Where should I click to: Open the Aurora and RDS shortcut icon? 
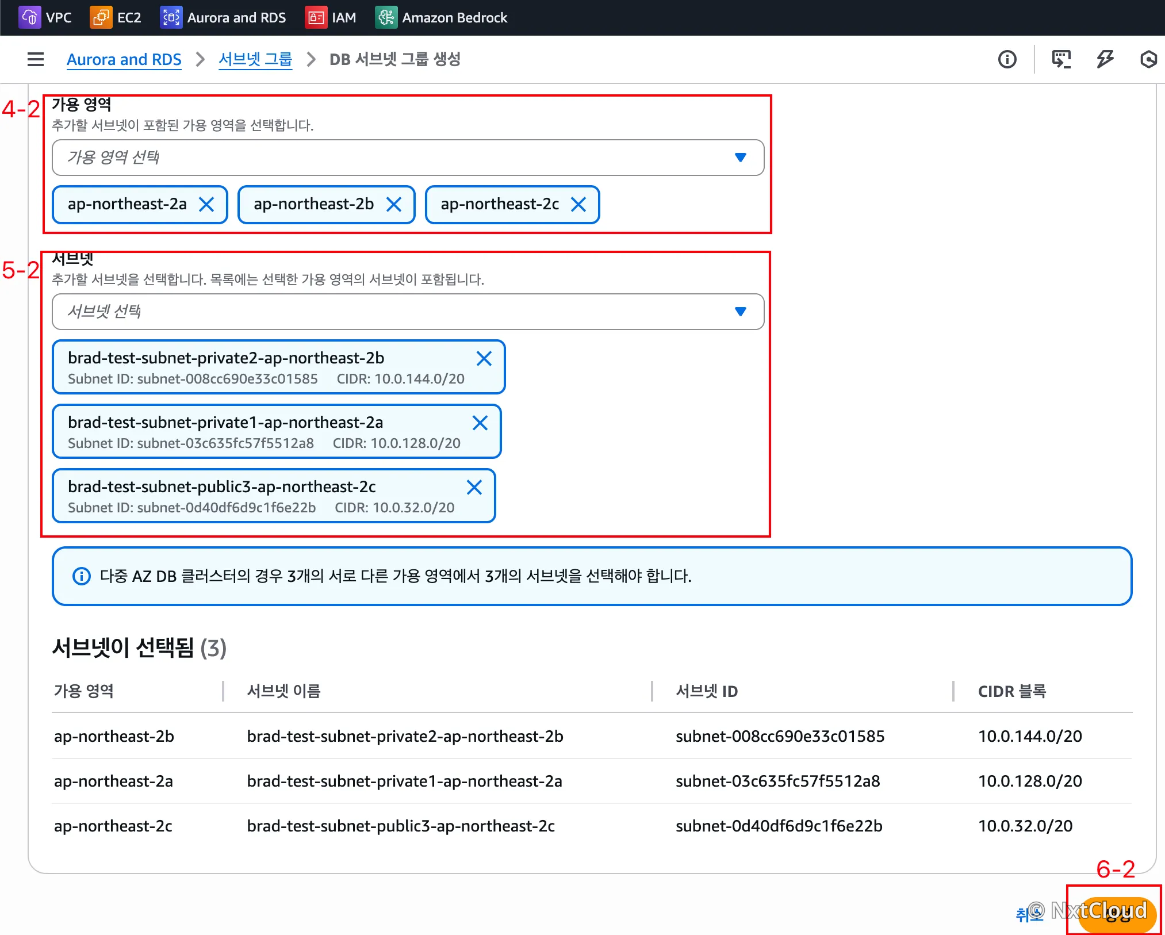point(171,17)
